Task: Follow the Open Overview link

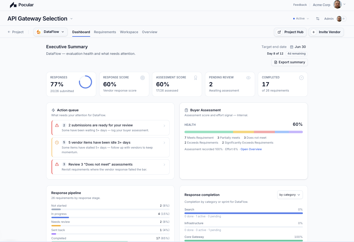Action: [251, 149]
